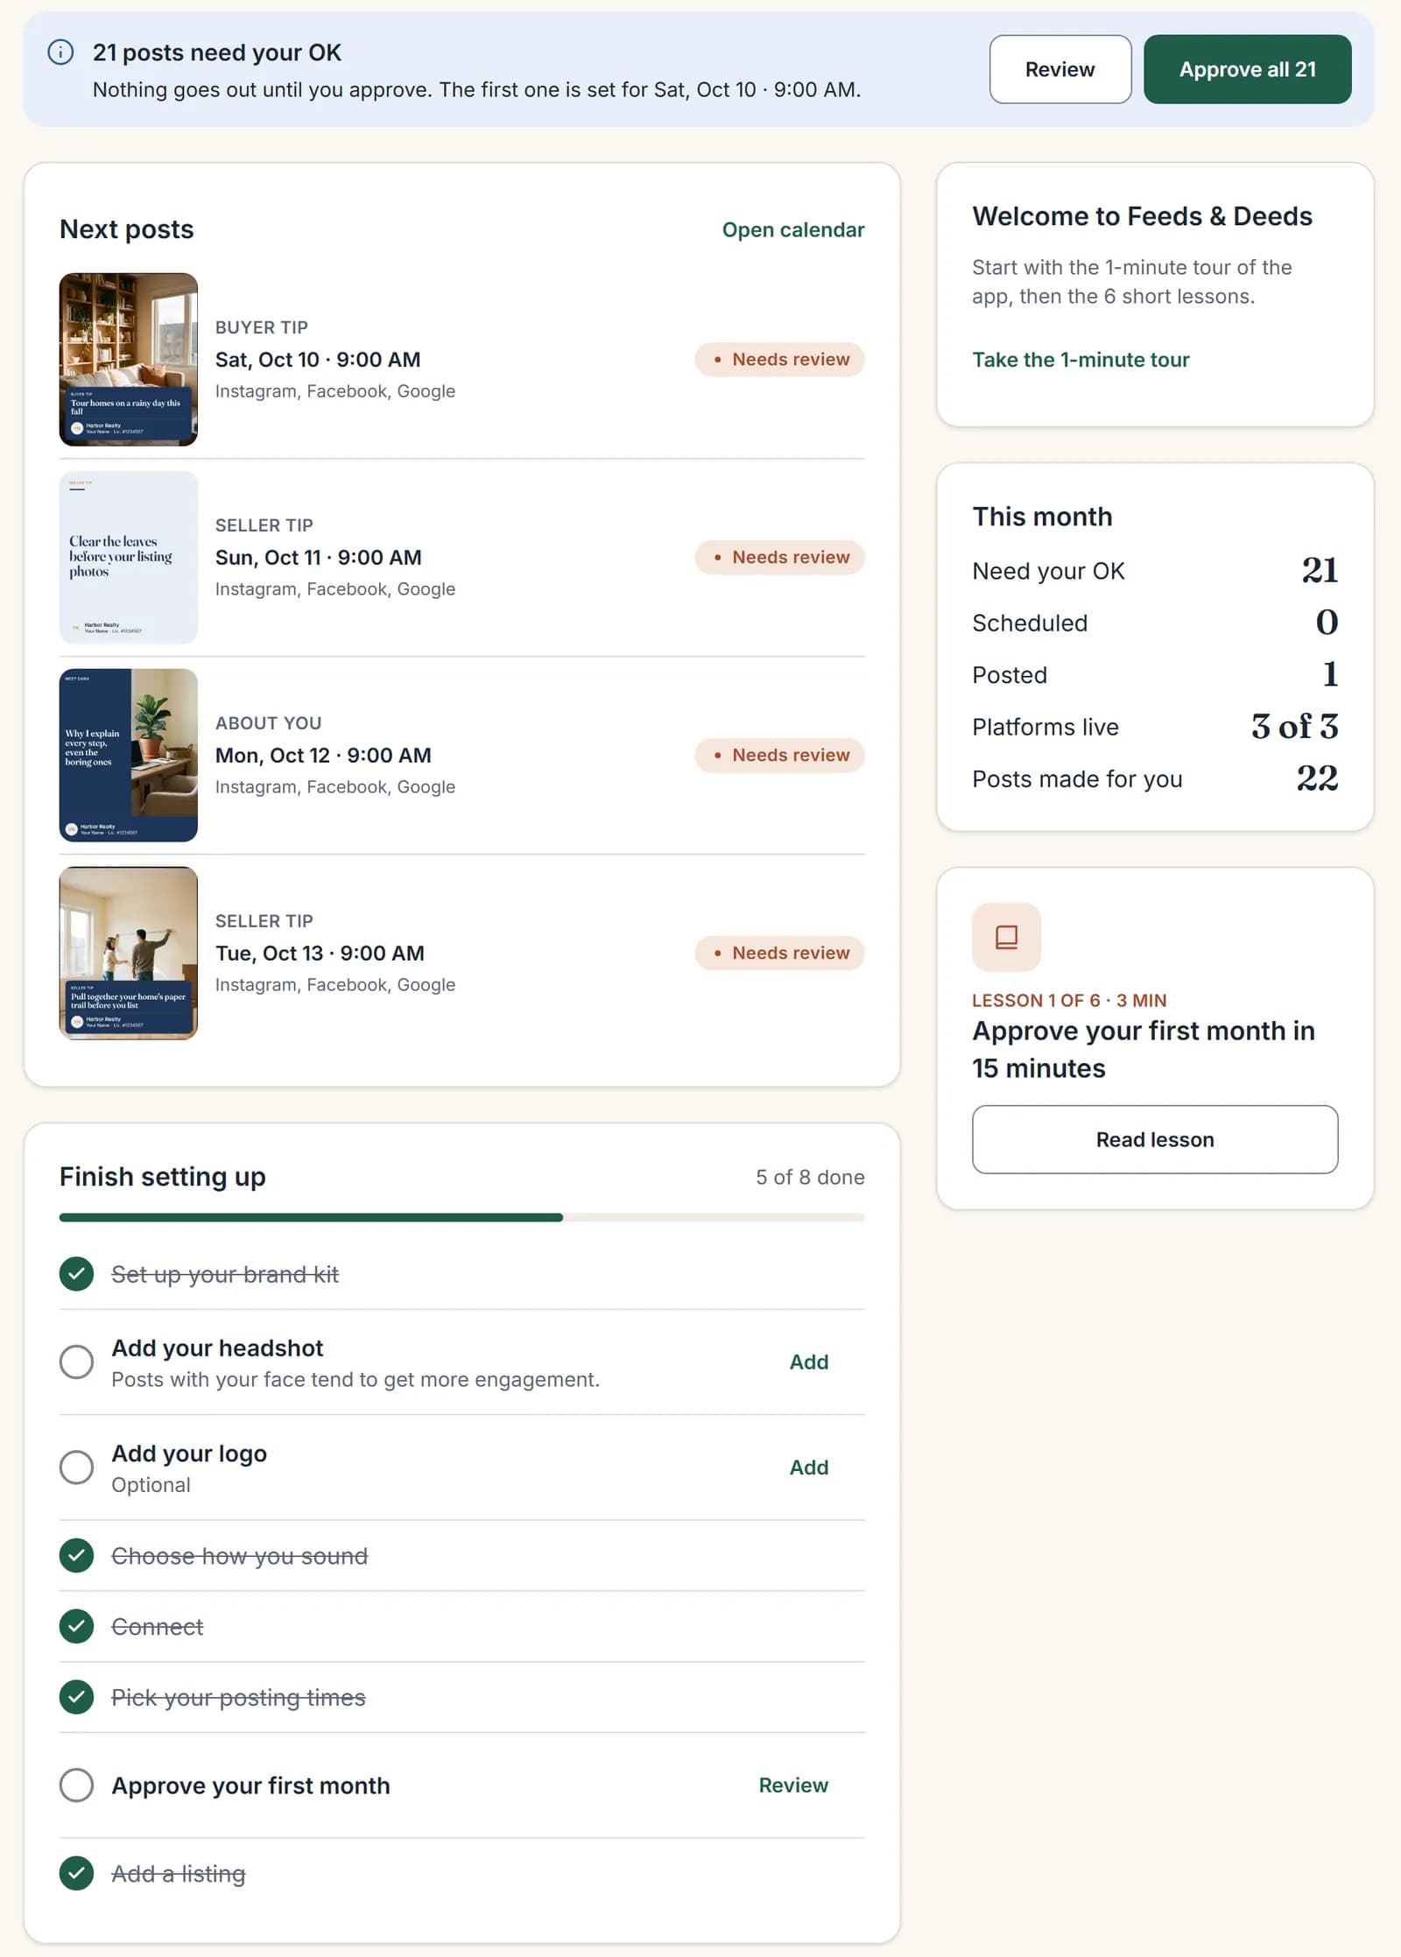
Task: Click the Review button in the banner
Action: (x=1060, y=69)
